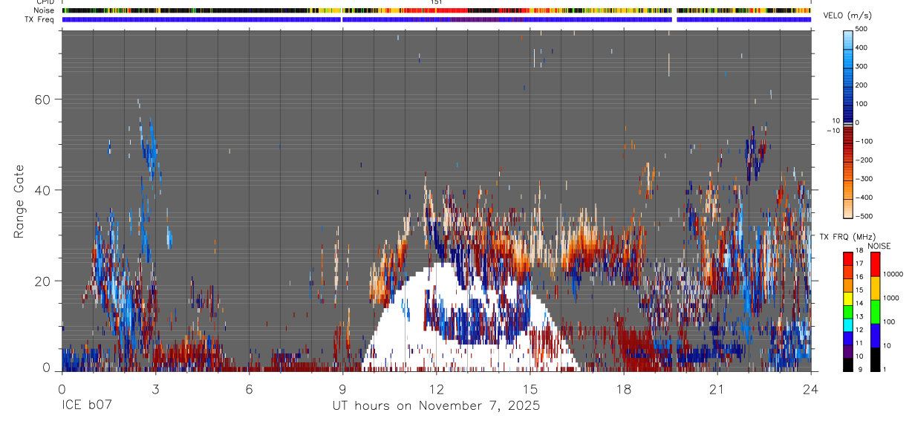The width and height of the screenshot is (912, 421).
Task: Click the 300 label on velocity colorbar
Action: click(861, 67)
